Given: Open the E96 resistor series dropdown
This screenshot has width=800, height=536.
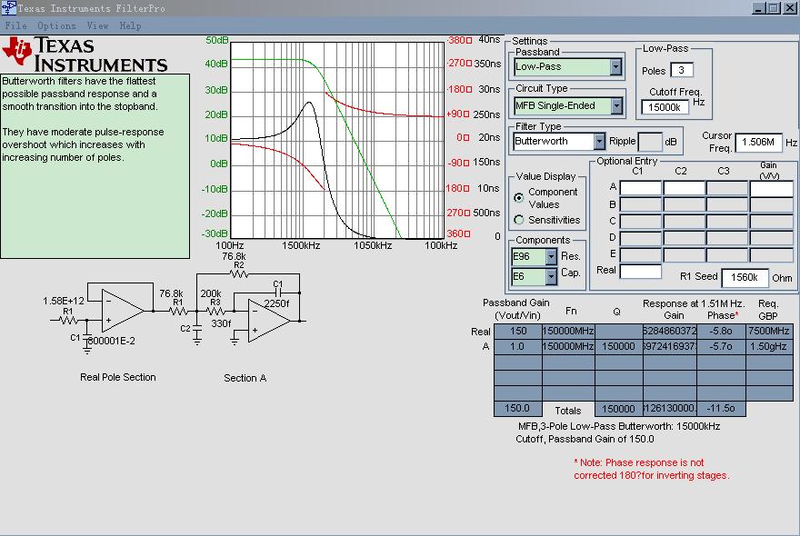Looking at the screenshot, I should (x=551, y=256).
